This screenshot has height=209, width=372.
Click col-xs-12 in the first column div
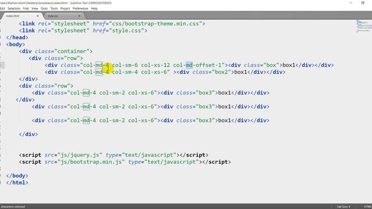[155, 65]
